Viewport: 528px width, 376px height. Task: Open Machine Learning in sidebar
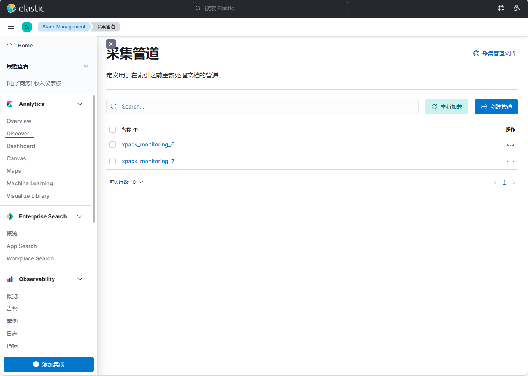[x=30, y=183]
